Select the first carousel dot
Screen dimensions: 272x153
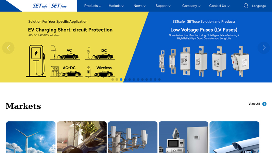tap(113, 80)
